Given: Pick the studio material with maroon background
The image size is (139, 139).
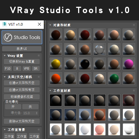Looking at the screenshot, I should (129, 100).
